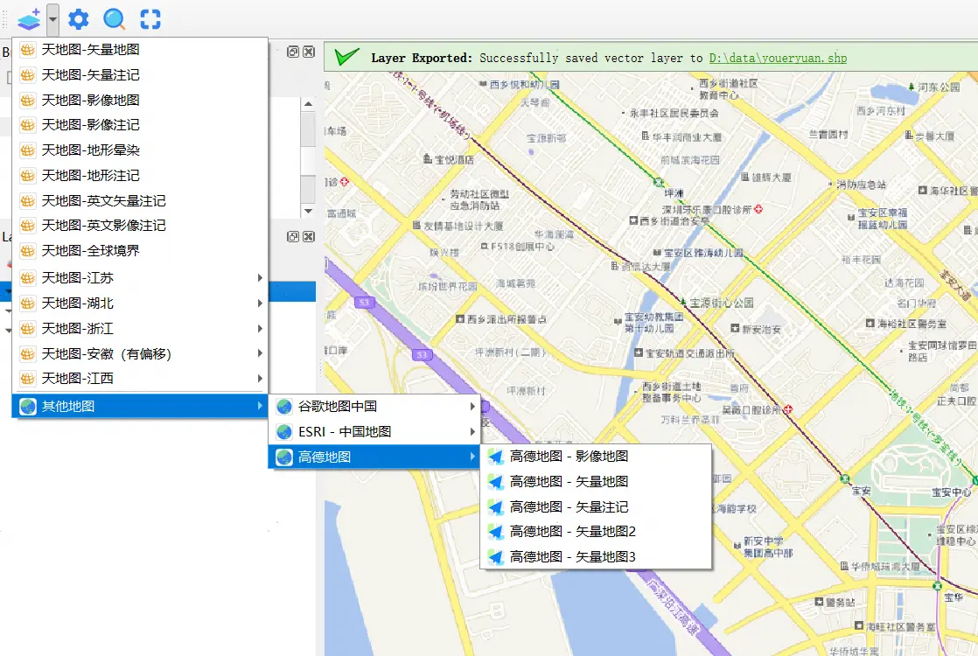Image resolution: width=978 pixels, height=656 pixels.
Task: Click the globe icon of 谷歌地图中国
Action: (284, 407)
